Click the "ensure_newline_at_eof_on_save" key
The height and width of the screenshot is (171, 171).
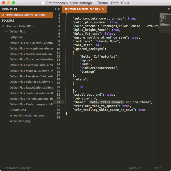click(100, 38)
